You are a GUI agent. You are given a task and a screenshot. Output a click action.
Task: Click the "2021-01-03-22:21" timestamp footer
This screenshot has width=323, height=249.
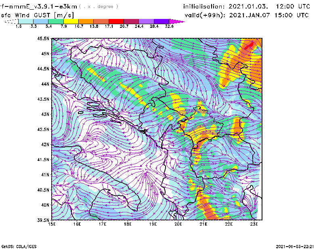[x=295, y=247]
